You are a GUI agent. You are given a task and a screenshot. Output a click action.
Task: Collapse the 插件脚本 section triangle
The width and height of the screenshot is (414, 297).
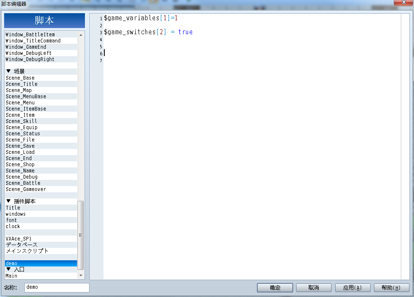point(8,201)
